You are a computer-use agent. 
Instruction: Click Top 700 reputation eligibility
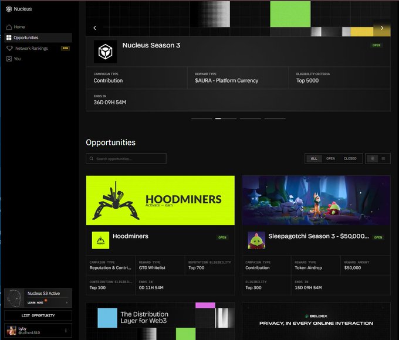[x=197, y=268]
